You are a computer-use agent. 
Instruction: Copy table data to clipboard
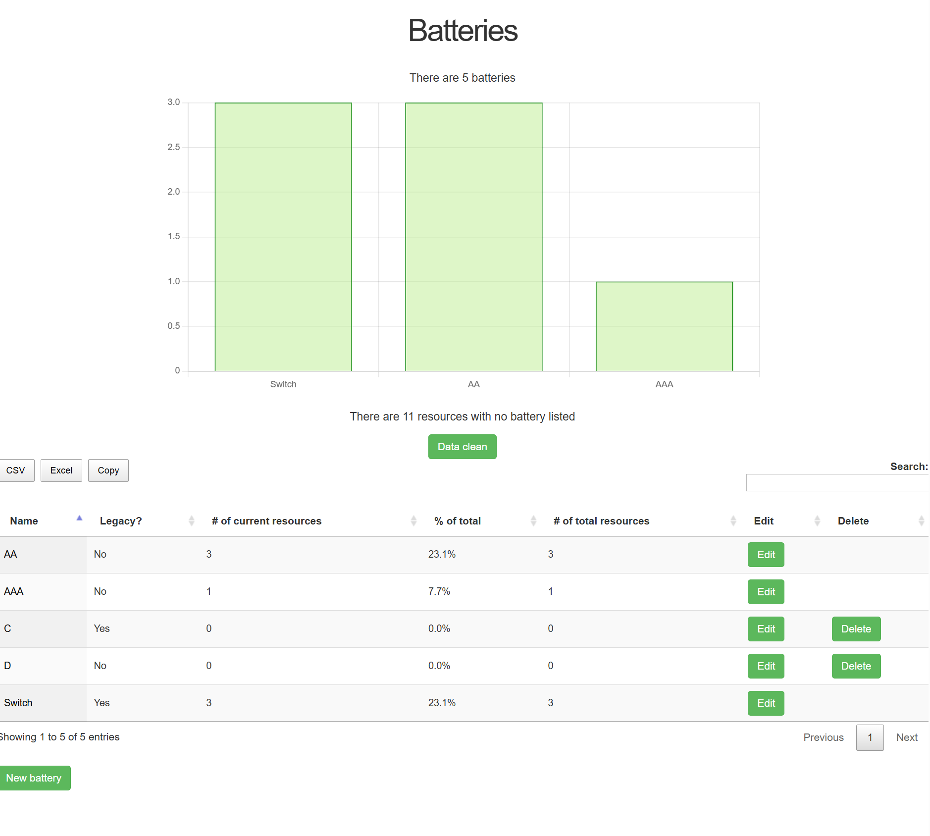(108, 470)
